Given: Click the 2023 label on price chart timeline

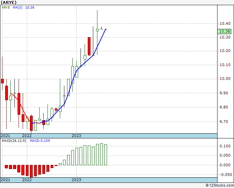Looking at the screenshot, I should click(x=76, y=136).
